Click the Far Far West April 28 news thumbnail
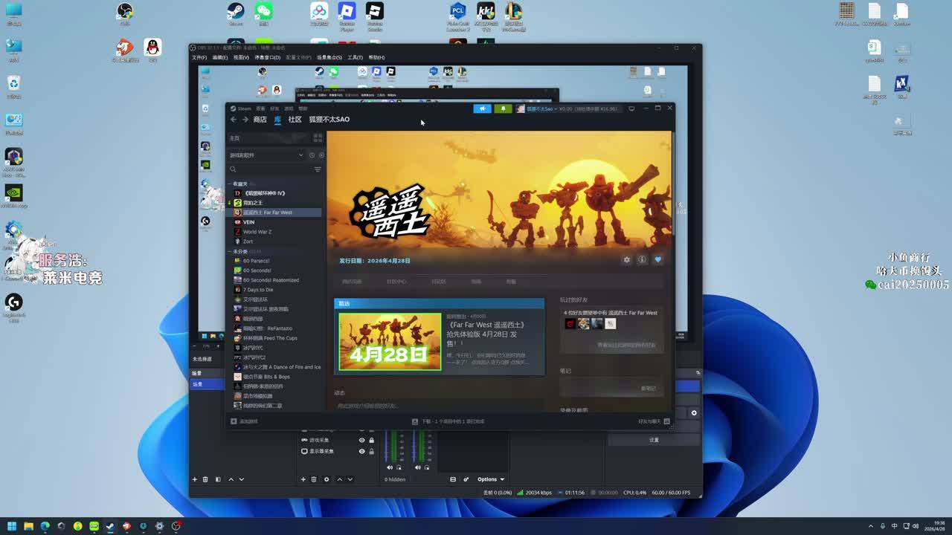 click(390, 342)
